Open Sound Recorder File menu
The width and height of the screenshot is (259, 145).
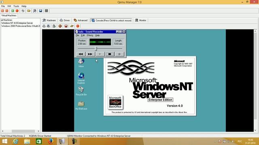pyautogui.click(x=77, y=35)
